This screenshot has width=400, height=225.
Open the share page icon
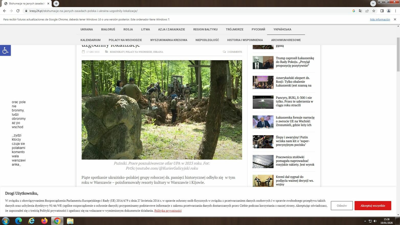point(367,11)
